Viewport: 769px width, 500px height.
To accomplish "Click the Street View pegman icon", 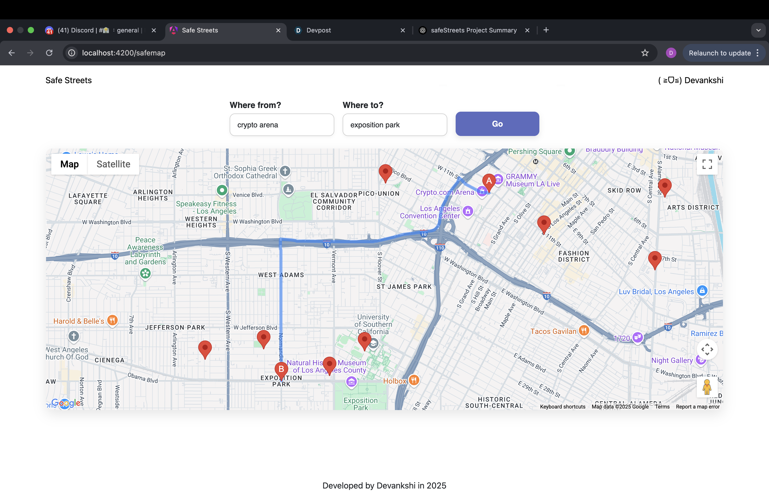I will 707,387.
